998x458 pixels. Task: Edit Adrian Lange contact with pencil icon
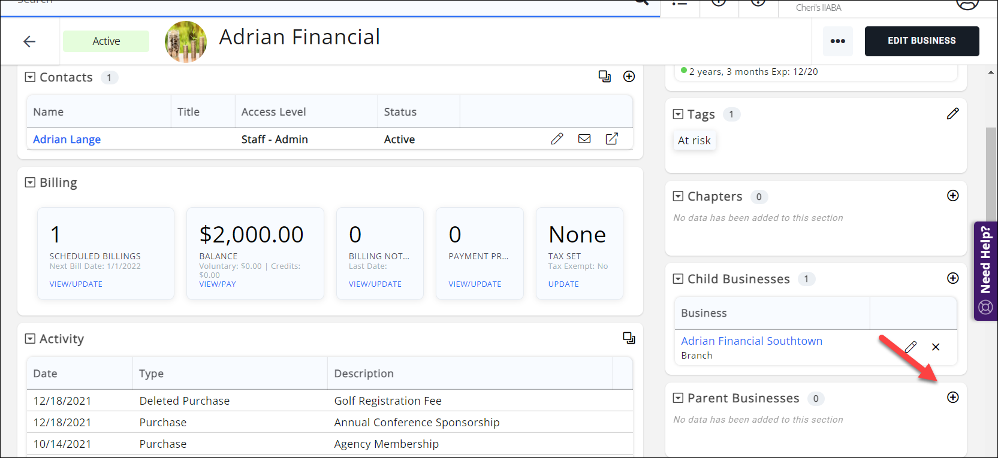[x=557, y=139]
